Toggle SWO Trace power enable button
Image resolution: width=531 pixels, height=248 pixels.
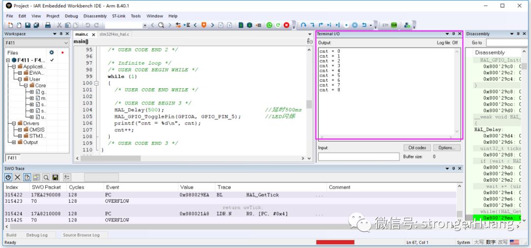(x=8, y=177)
